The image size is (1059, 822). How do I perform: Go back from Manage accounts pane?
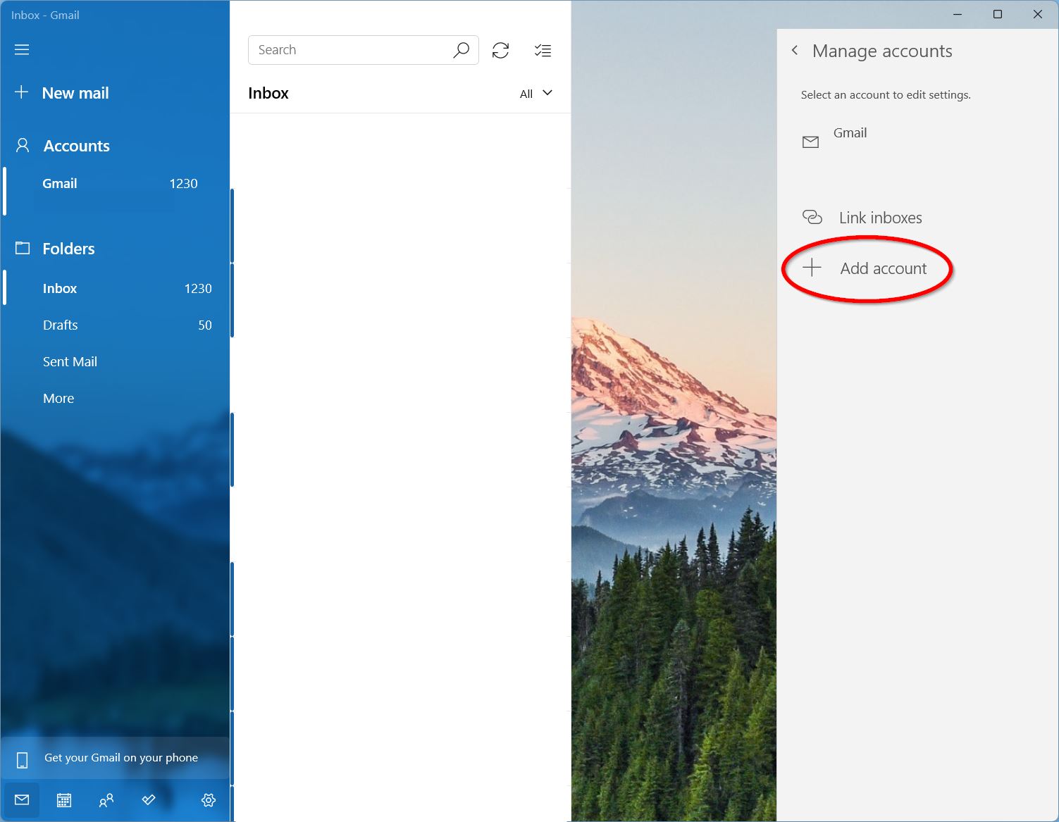[x=795, y=51]
